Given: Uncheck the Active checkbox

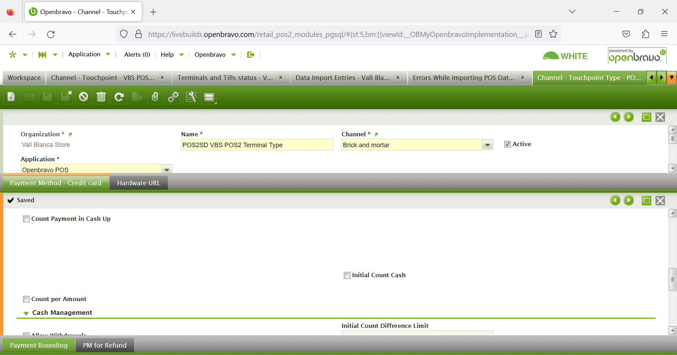Looking at the screenshot, I should (507, 144).
